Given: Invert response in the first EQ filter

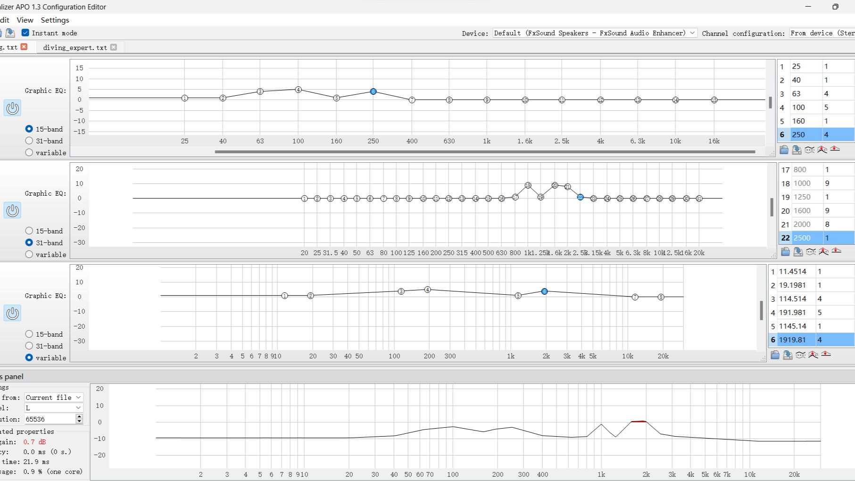Looking at the screenshot, I should click(x=809, y=149).
